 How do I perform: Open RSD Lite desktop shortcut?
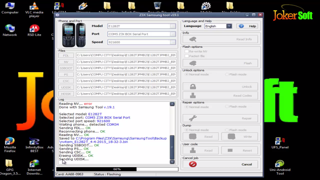coord(34,28)
